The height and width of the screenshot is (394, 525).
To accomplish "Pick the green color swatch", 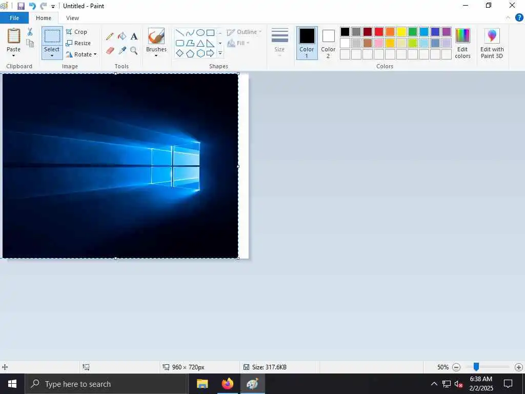I will pos(413,32).
